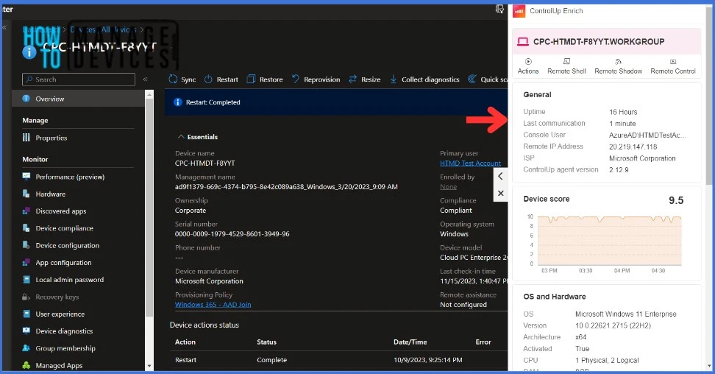Screen dimensions: 715x374
Task: Click the Date/Time column header
Action: point(410,342)
